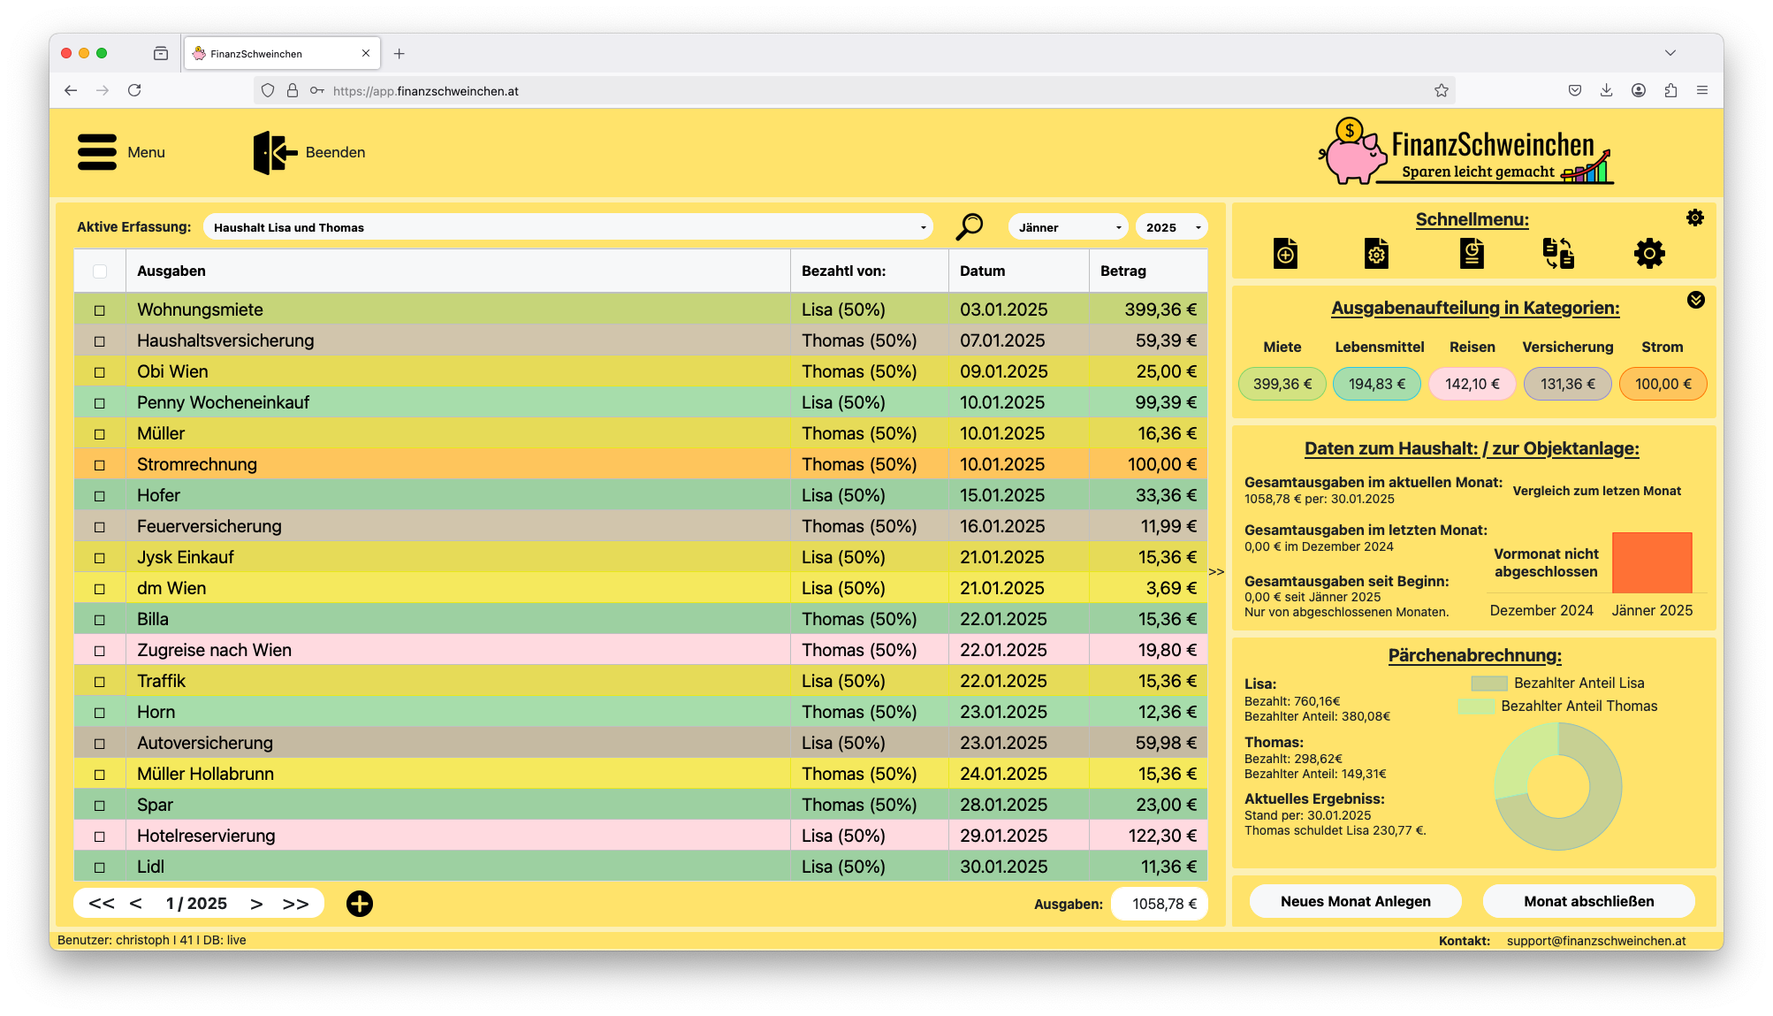Expand the Aktive Erfassung household dropdown
This screenshot has width=1773, height=1016.
[567, 227]
